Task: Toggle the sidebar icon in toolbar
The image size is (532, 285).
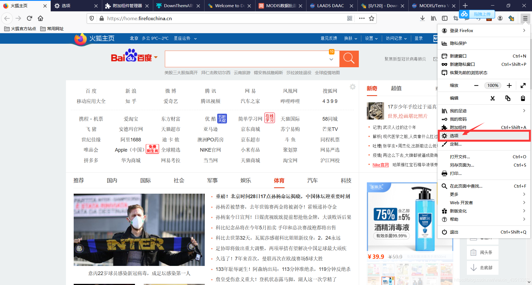Action: pos(445,18)
